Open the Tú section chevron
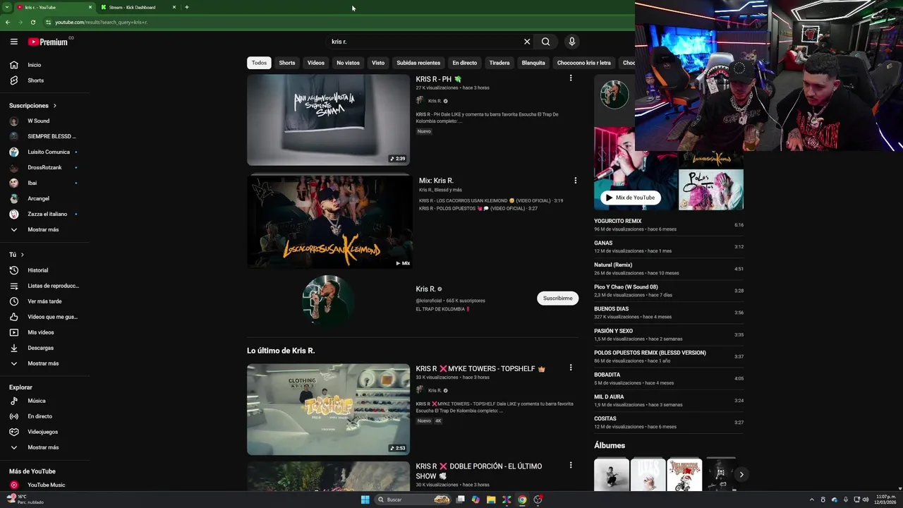This screenshot has height=508, width=903. [x=22, y=255]
